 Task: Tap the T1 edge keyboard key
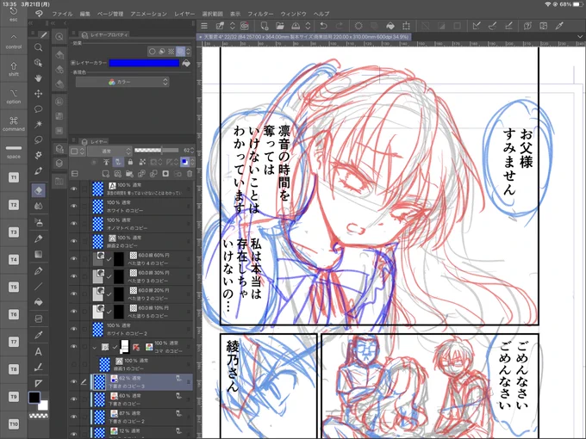click(14, 177)
